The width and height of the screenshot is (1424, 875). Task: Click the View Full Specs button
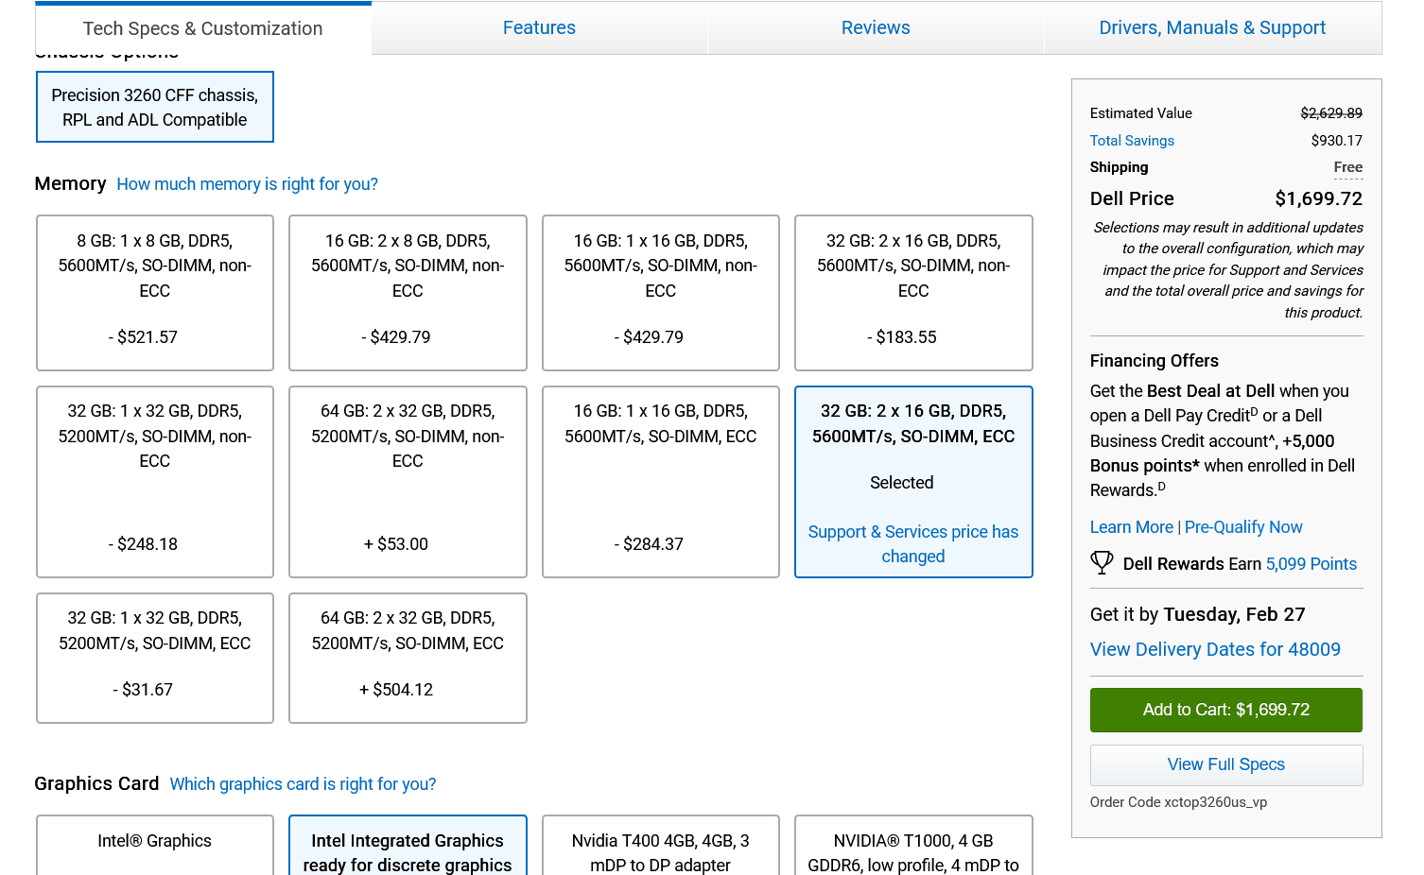pos(1226,764)
